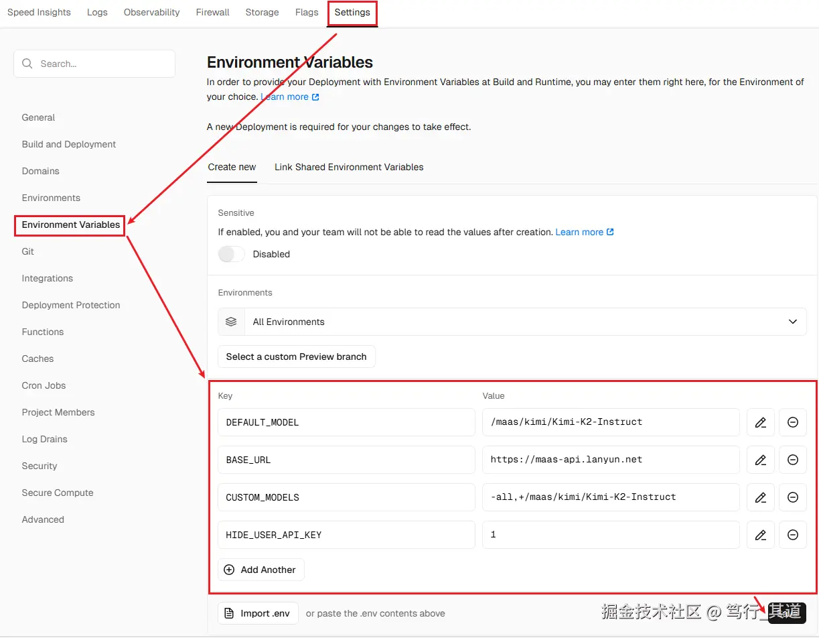This screenshot has width=819, height=638.
Task: Open Deployment Protection in the sidebar
Action: (x=71, y=305)
